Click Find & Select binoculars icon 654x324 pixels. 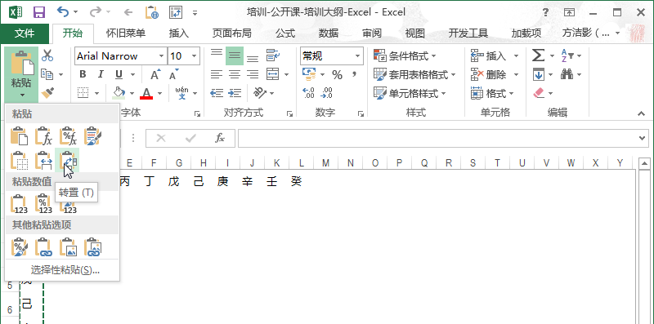coord(567,74)
